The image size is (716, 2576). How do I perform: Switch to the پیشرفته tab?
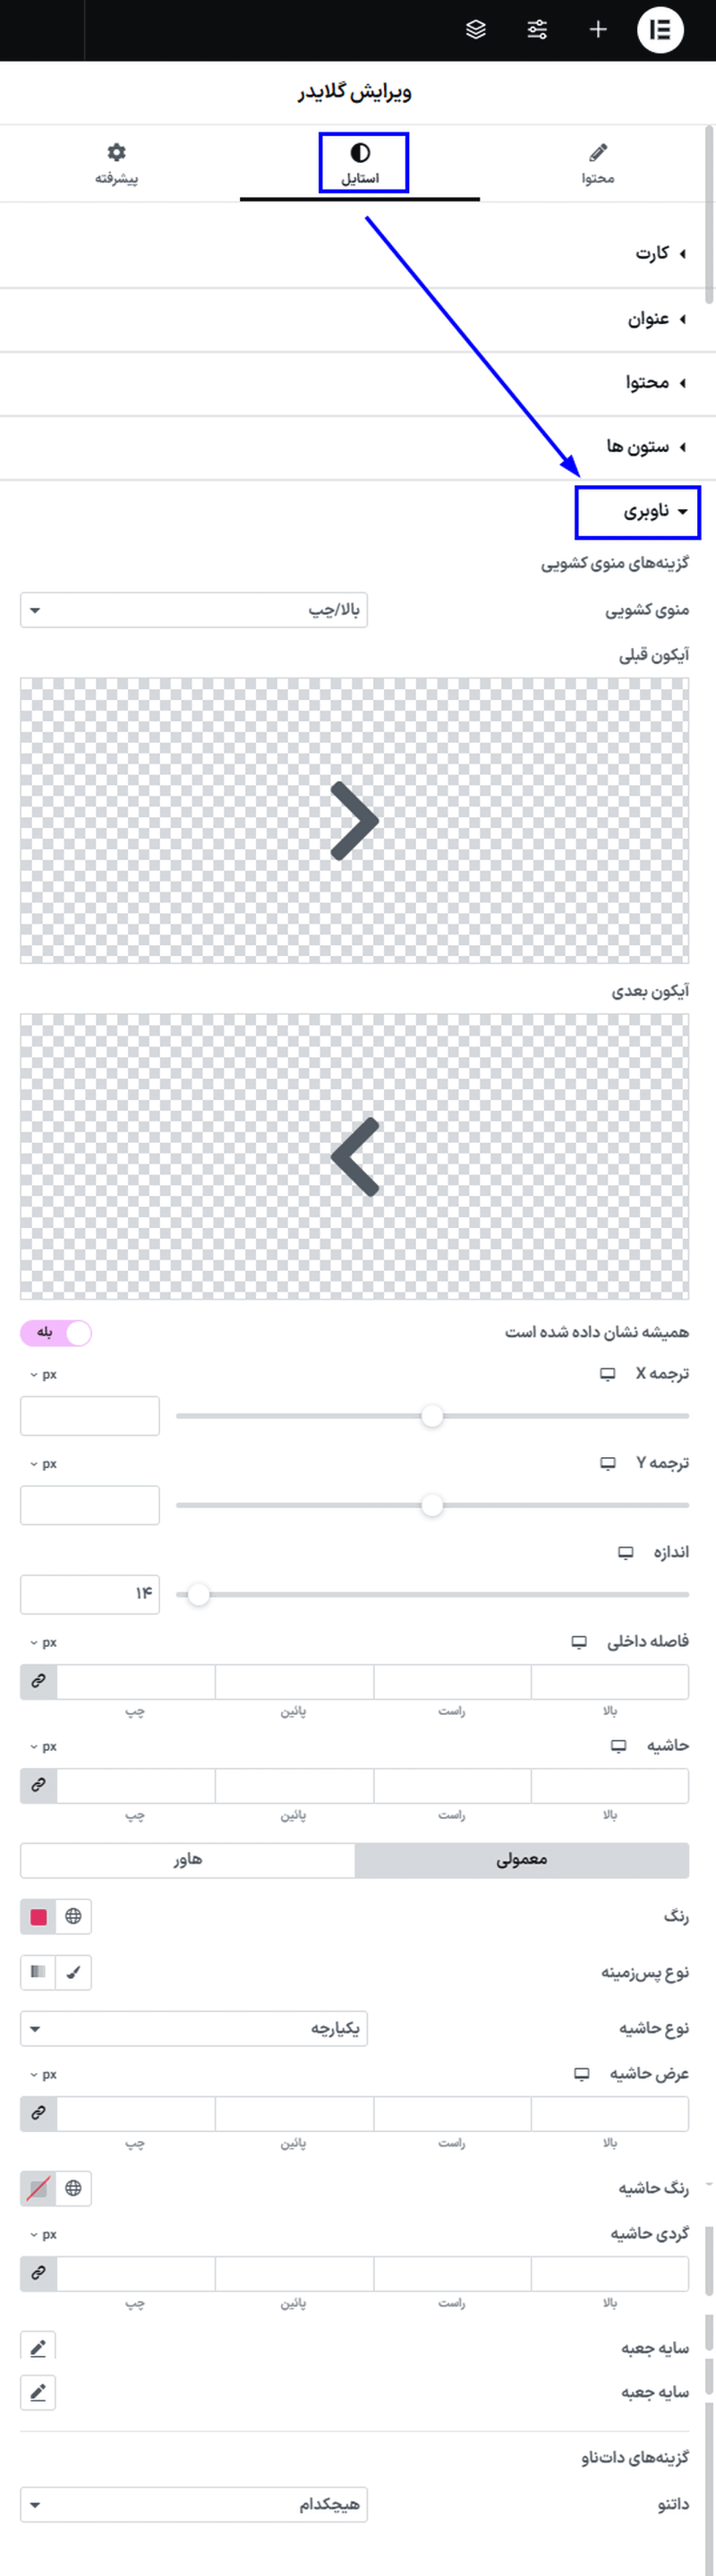click(x=117, y=164)
